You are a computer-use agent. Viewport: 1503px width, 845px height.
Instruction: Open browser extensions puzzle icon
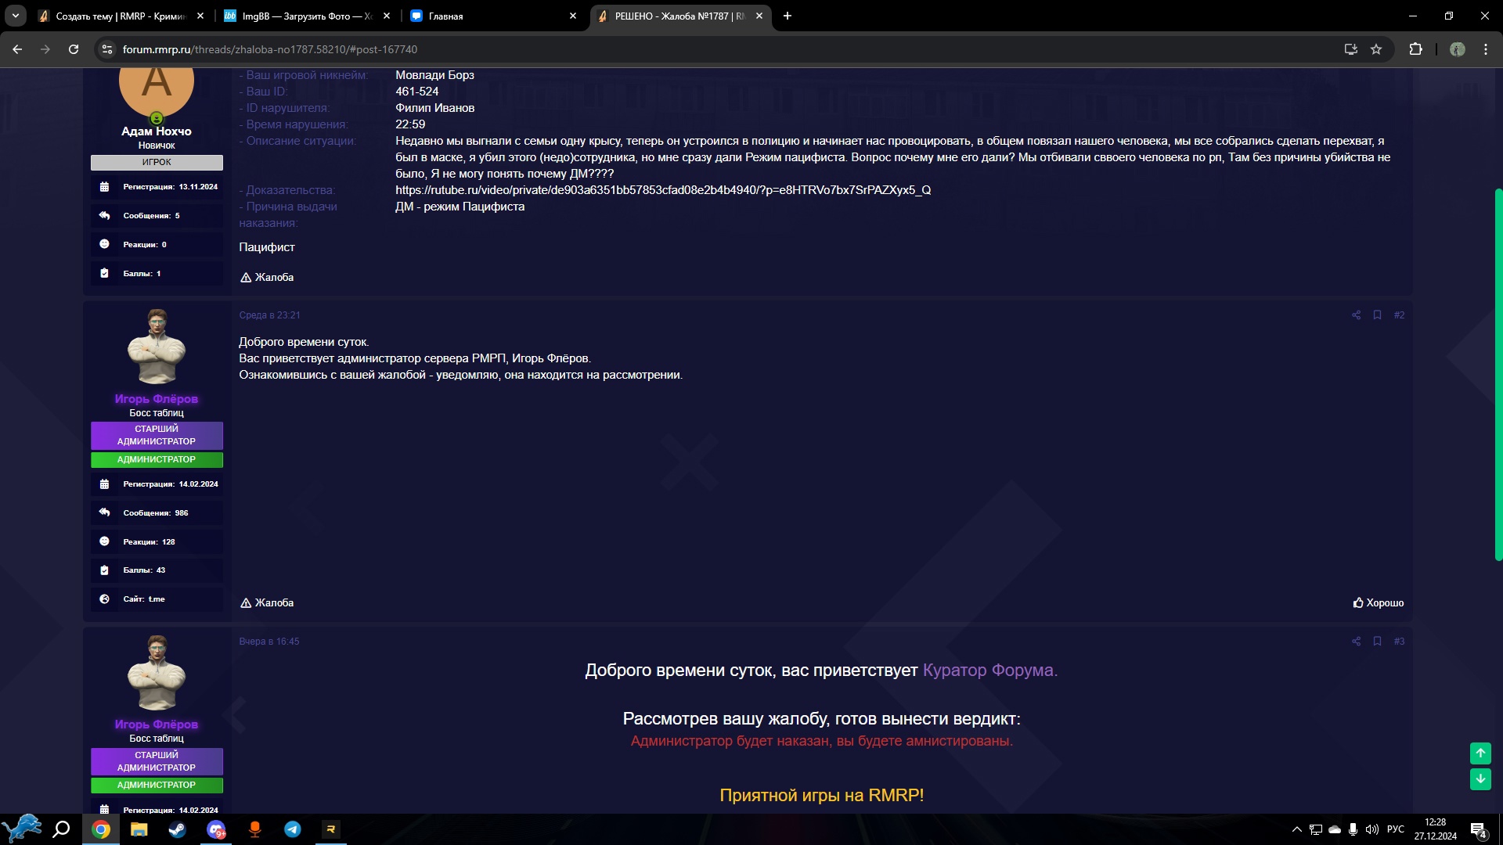pyautogui.click(x=1415, y=49)
